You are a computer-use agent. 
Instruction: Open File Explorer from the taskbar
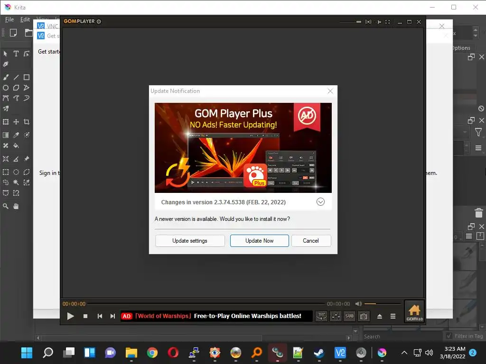click(131, 353)
